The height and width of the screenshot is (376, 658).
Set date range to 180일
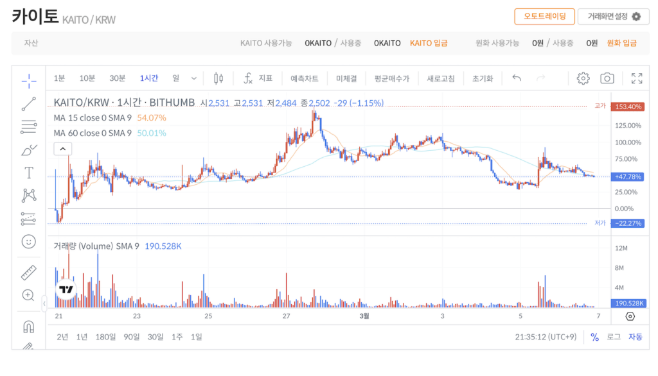[x=105, y=337]
